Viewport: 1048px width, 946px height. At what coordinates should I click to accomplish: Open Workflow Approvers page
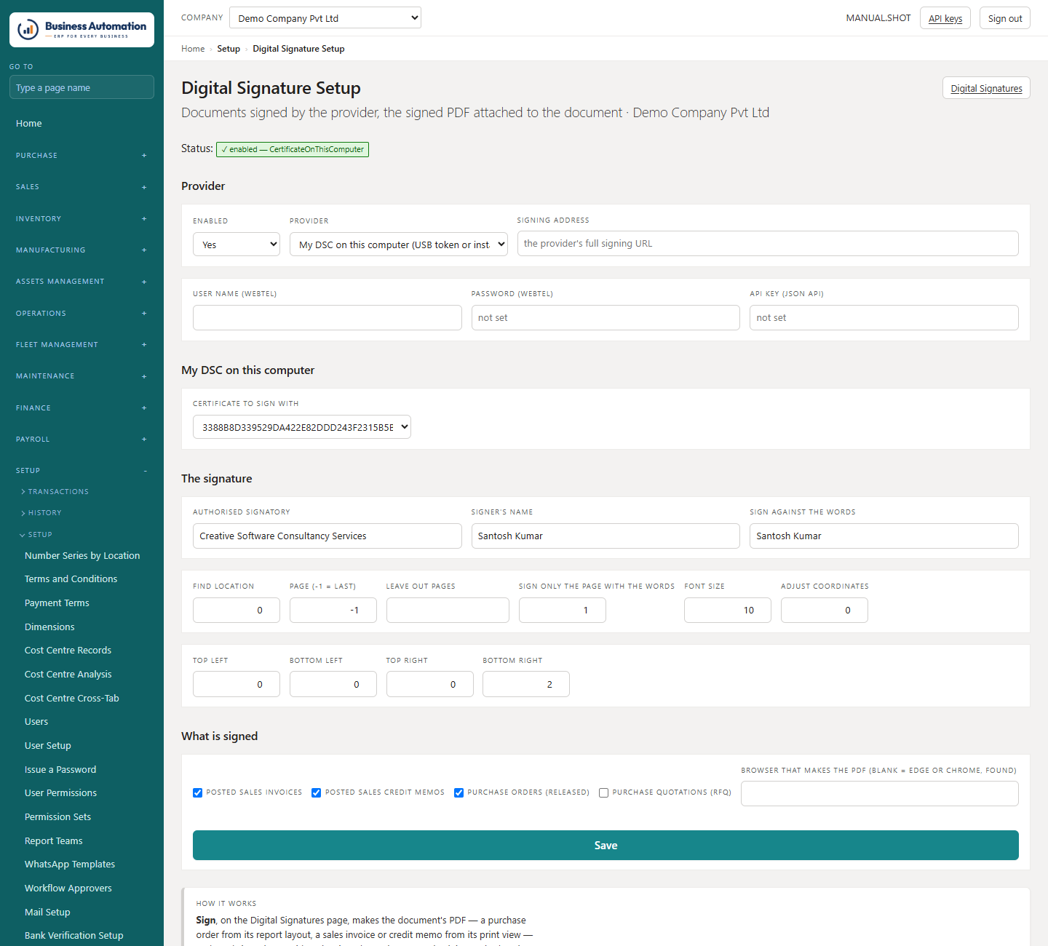tap(68, 889)
